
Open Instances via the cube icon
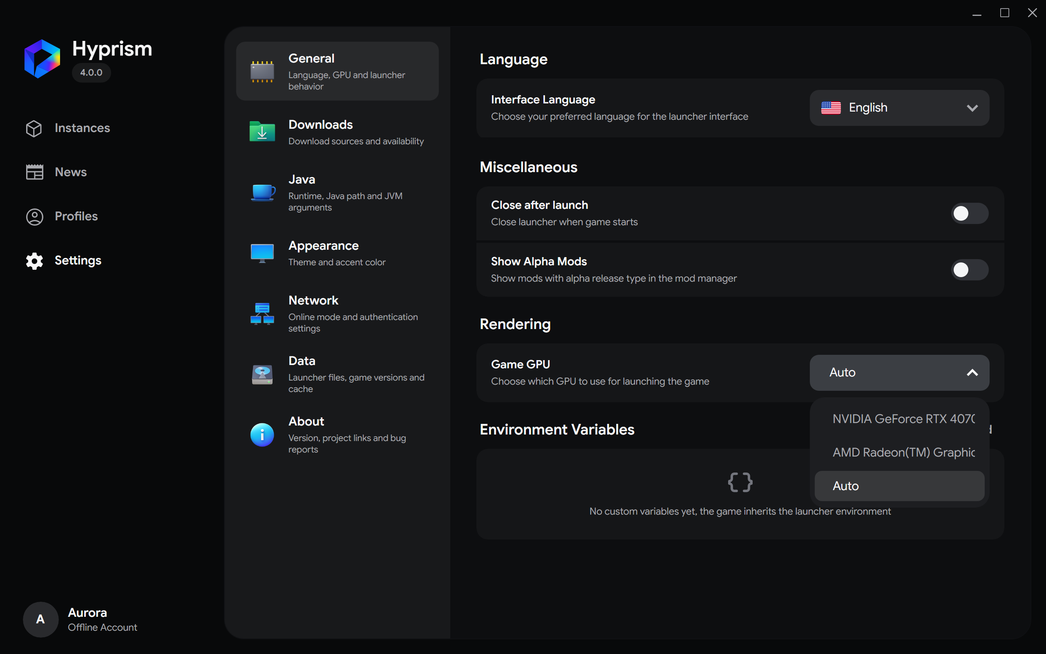point(34,128)
